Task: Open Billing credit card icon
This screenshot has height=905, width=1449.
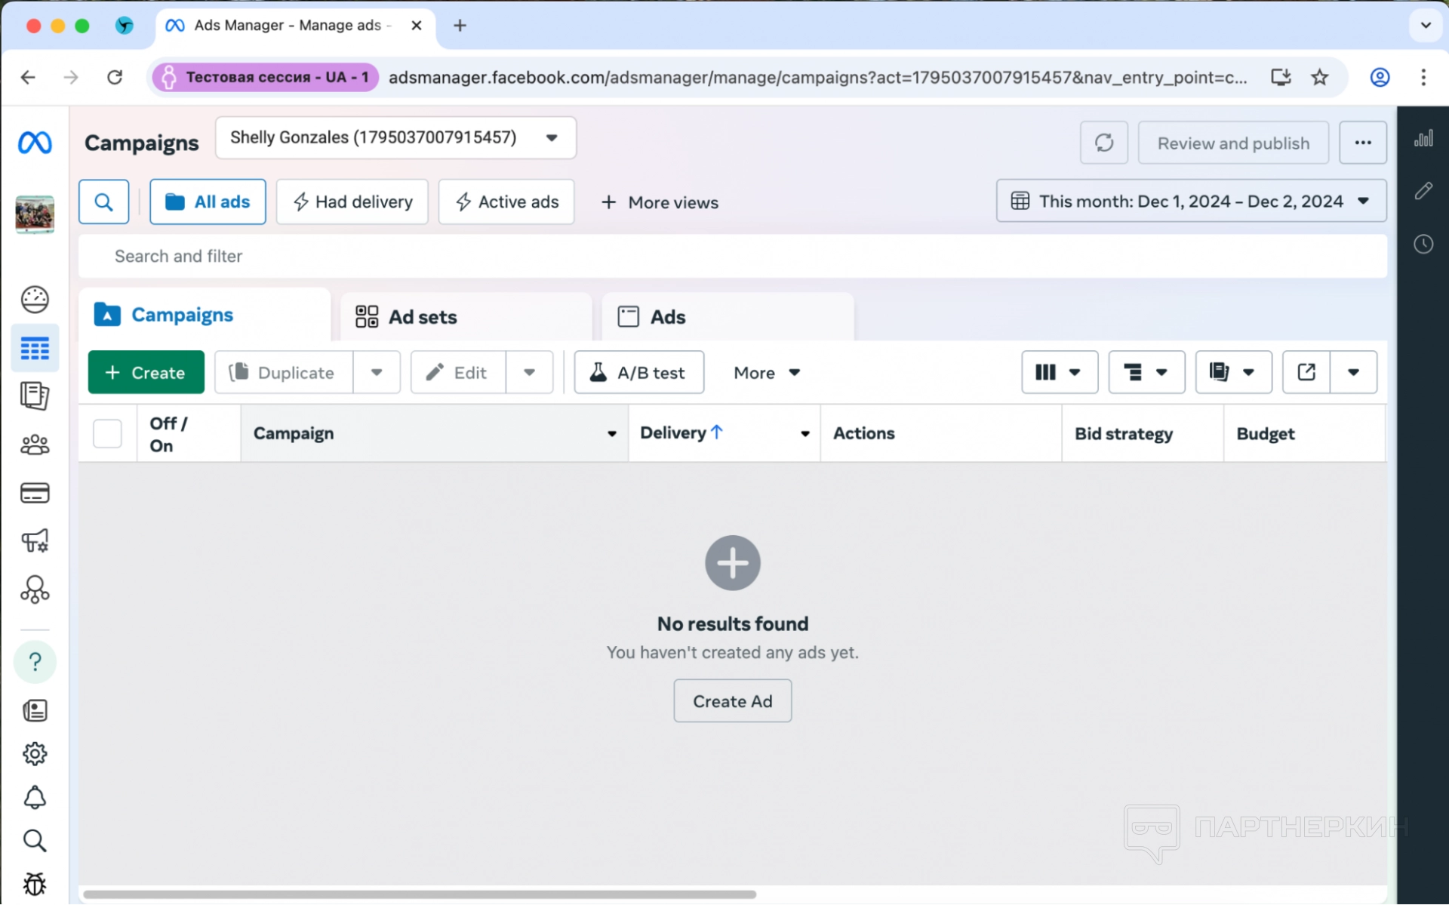Action: coord(35,493)
